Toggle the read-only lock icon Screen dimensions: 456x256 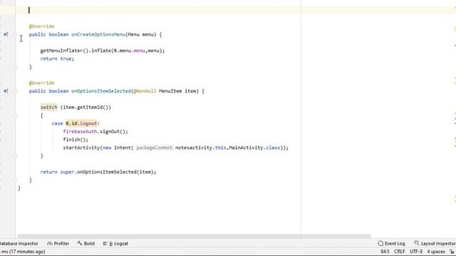[452, 252]
